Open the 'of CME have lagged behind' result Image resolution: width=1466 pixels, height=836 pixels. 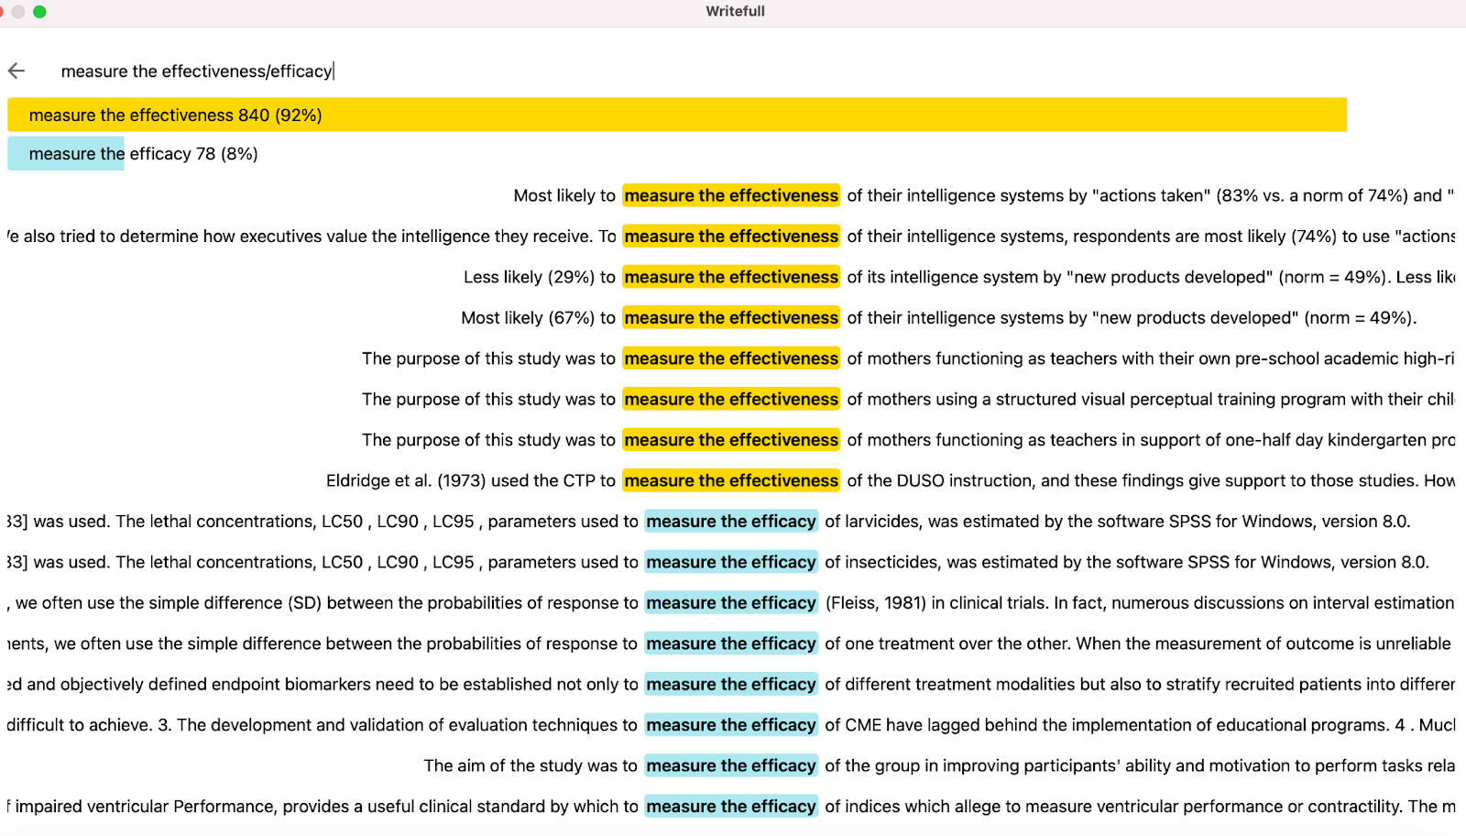coord(731,725)
